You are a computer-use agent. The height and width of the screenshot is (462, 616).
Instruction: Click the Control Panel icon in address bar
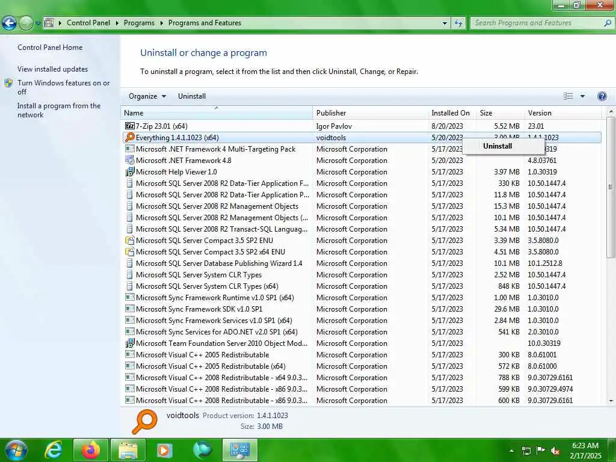[x=49, y=23]
